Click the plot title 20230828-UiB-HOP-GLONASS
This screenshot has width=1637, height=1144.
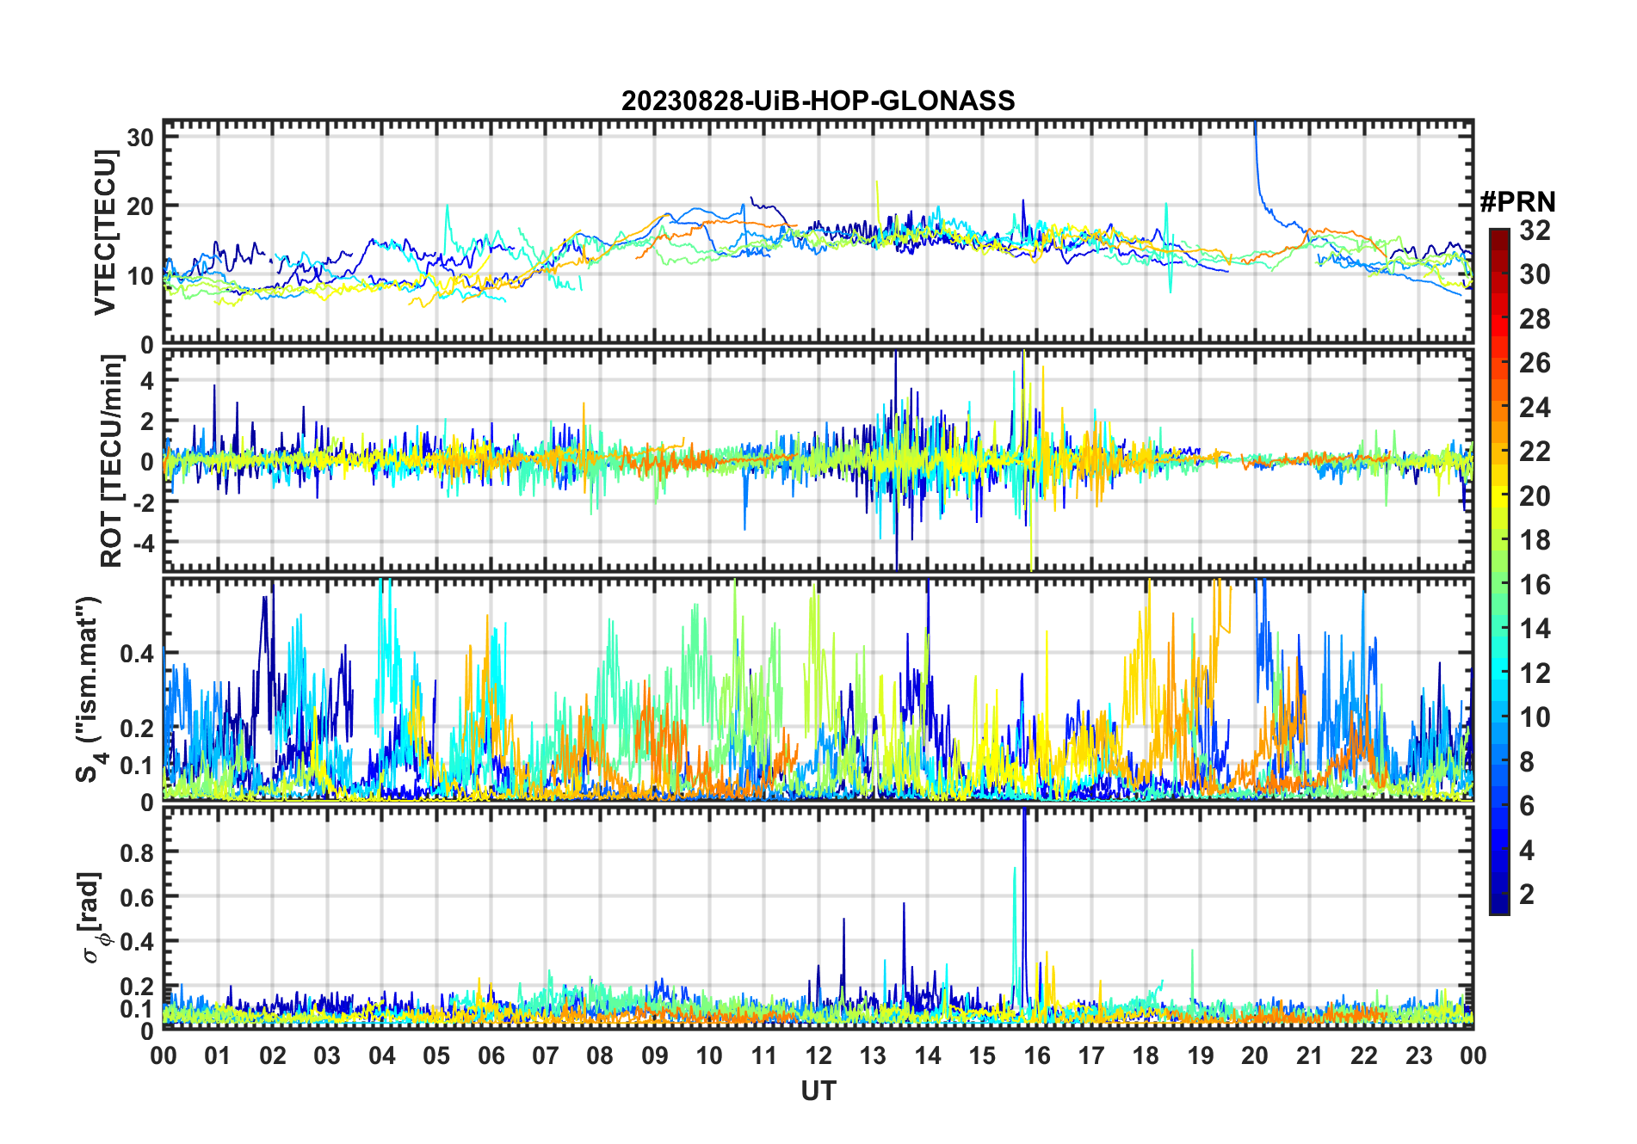[818, 101]
